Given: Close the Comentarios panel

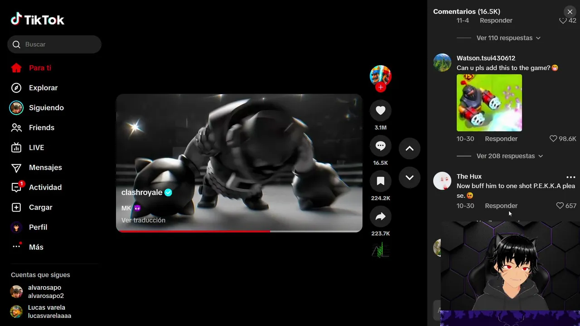Looking at the screenshot, I should click(570, 12).
